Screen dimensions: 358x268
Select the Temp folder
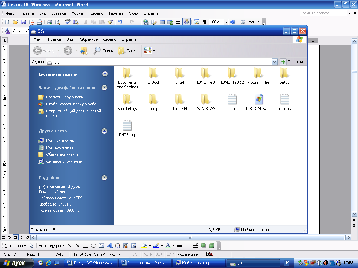click(153, 102)
